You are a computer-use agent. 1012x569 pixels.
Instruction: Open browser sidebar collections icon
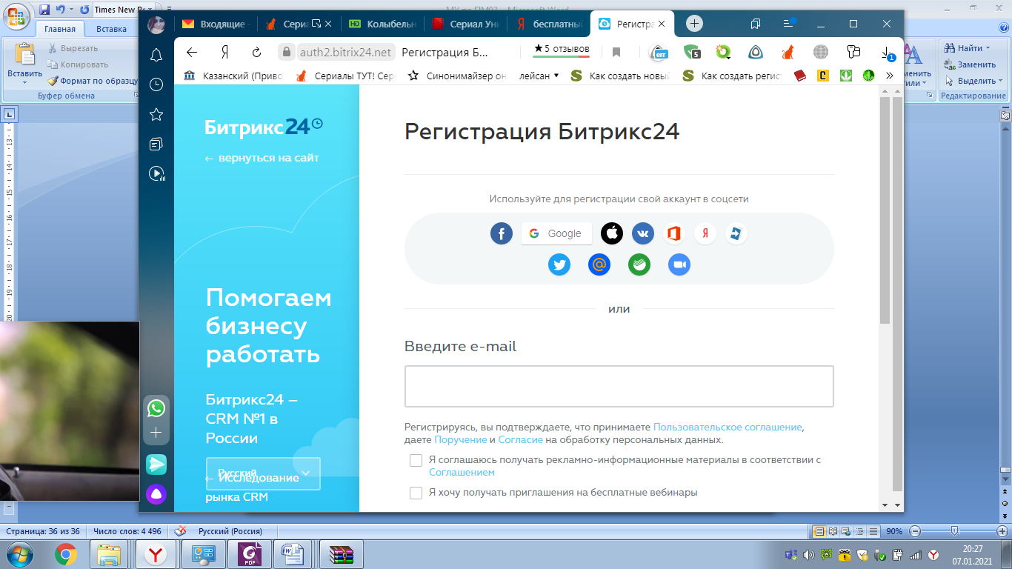156,144
